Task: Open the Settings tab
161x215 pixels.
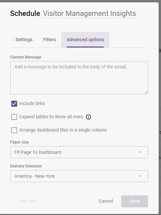Action: coord(24,40)
